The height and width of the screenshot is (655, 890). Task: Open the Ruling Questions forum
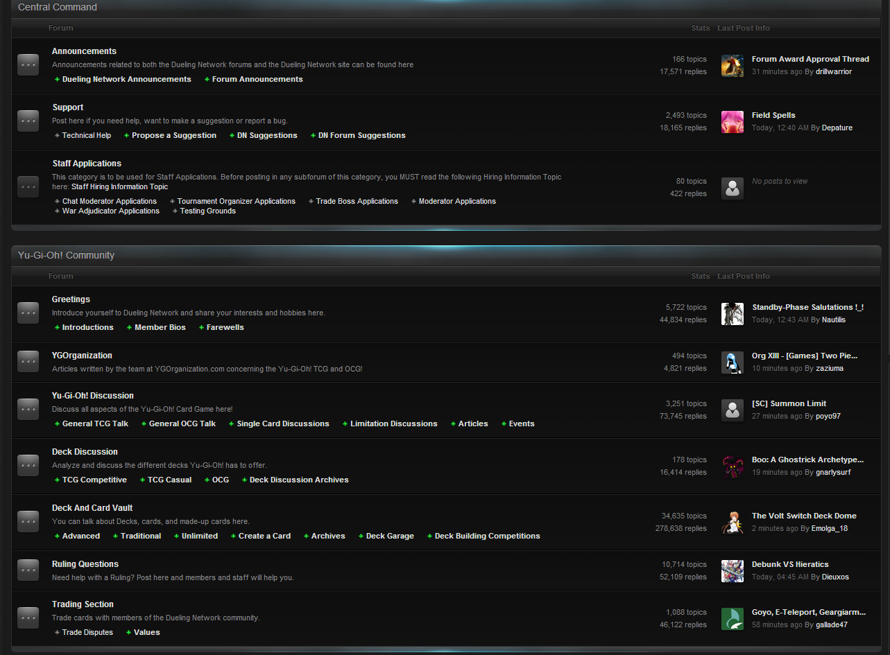coord(85,564)
